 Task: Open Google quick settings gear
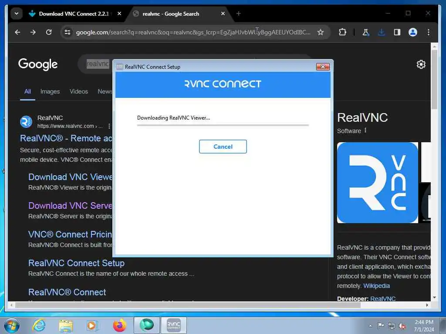coord(421,64)
